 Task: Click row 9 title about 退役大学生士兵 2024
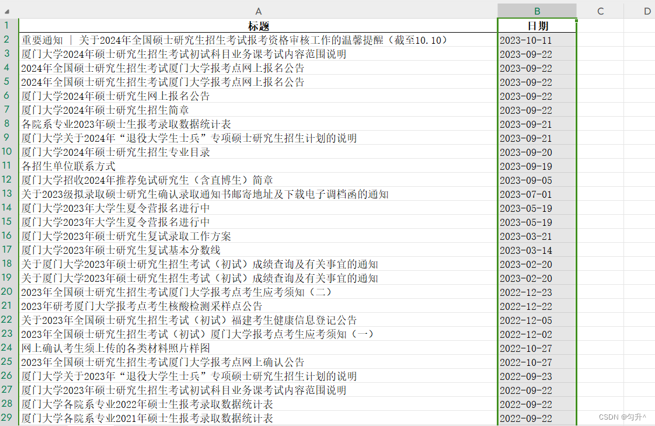[258, 138]
